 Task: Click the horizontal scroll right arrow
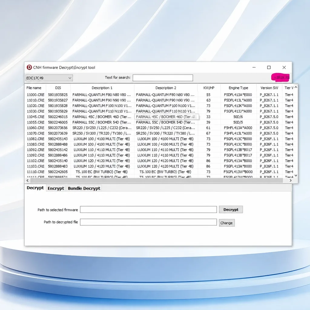[x=291, y=180]
